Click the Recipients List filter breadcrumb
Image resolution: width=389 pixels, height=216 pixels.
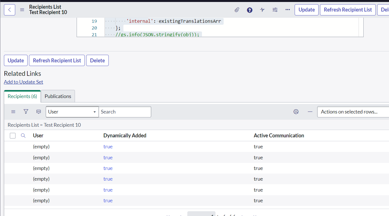point(44,125)
